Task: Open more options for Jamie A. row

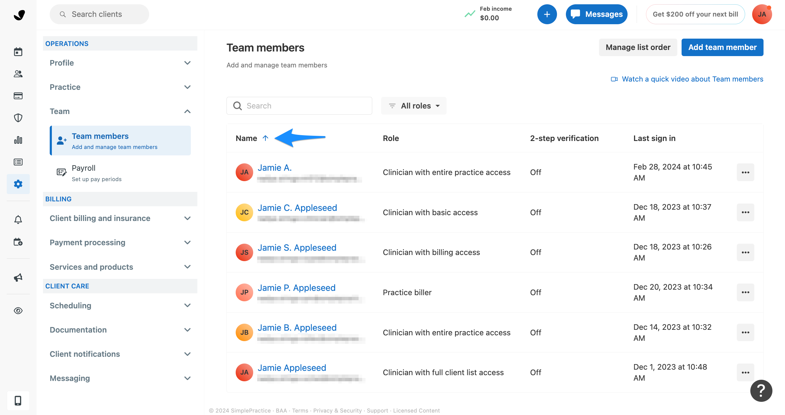Action: tap(745, 172)
